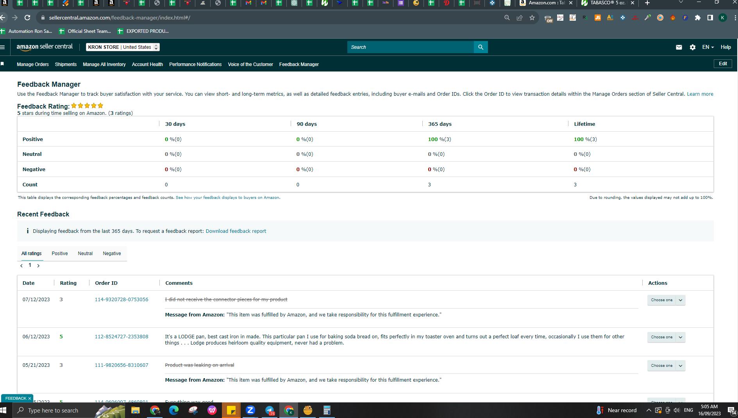Image resolution: width=738 pixels, height=418 pixels.
Task: Open Manage Orders menu
Action: (x=33, y=64)
